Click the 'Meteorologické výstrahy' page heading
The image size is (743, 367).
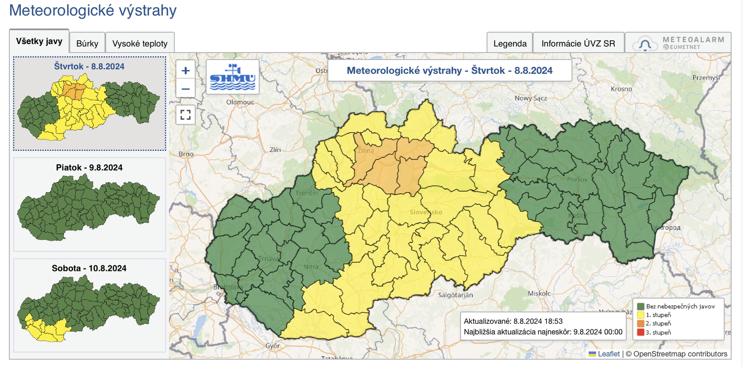tap(93, 10)
